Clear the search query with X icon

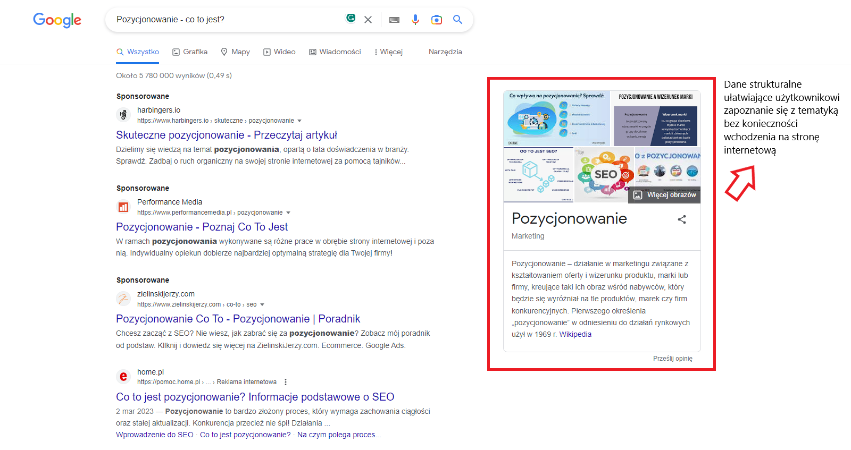(368, 20)
